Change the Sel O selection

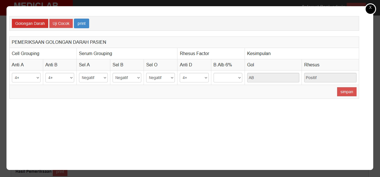[161, 78]
